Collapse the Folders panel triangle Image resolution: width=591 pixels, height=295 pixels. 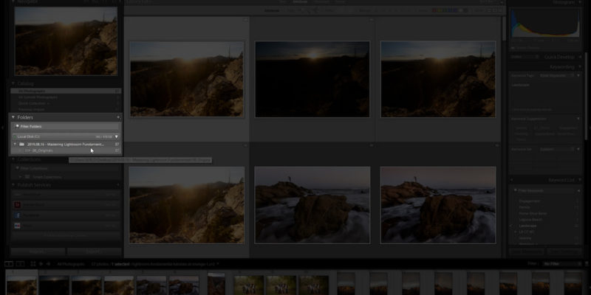click(13, 117)
